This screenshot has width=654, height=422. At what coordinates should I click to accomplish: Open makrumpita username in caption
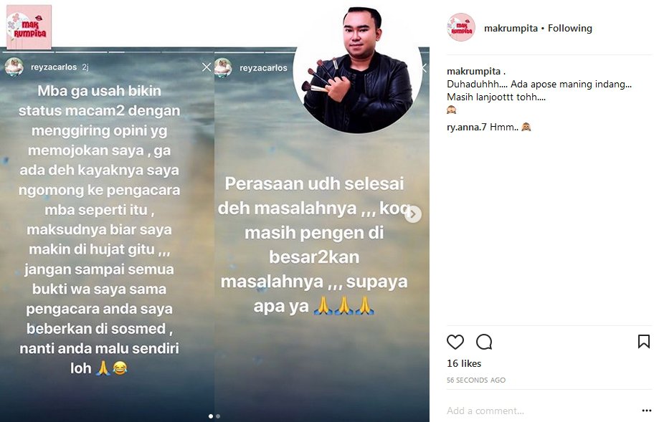(x=473, y=71)
